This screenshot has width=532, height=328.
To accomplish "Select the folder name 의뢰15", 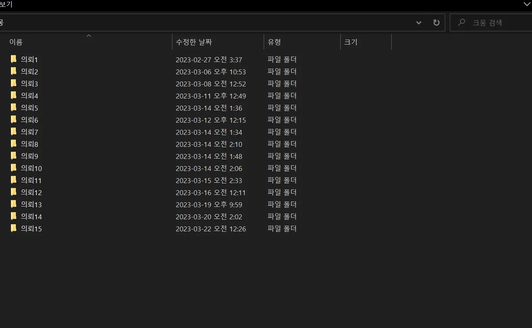I will pyautogui.click(x=31, y=229).
